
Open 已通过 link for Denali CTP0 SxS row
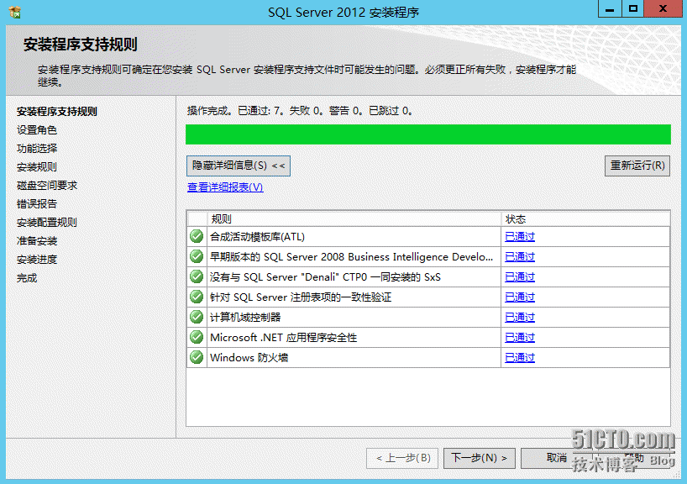(x=520, y=277)
